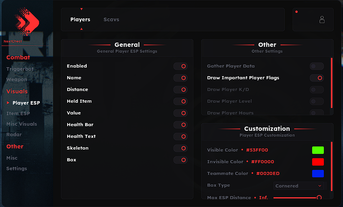Image resolution: width=343 pixels, height=207 pixels.
Task: Toggle the Health Bar switch
Action: 180,125
